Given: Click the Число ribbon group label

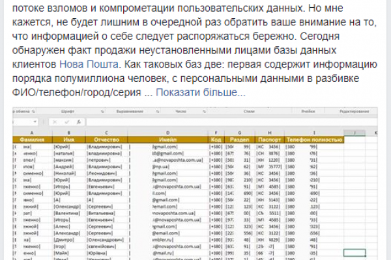Looking at the screenshot, I should 181,111.
